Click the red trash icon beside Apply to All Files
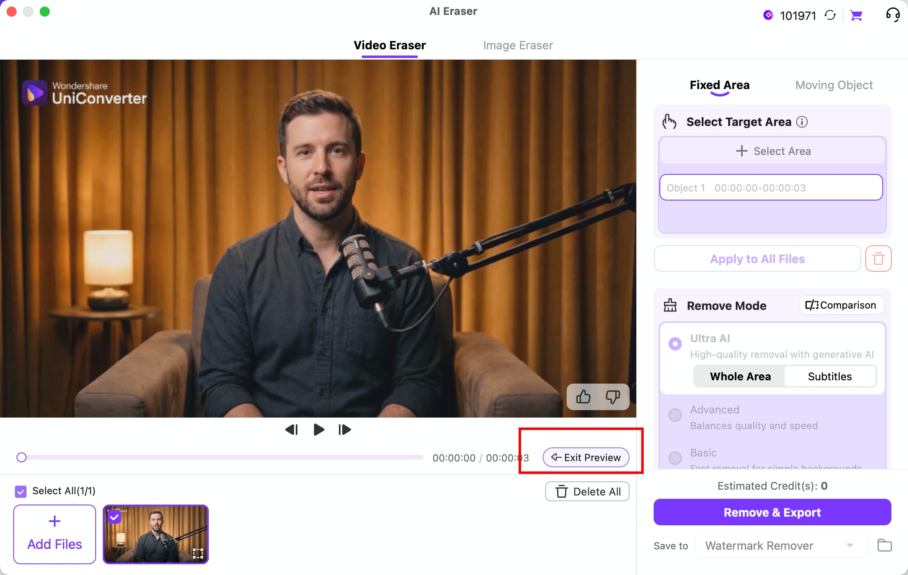The height and width of the screenshot is (575, 908). pos(878,259)
